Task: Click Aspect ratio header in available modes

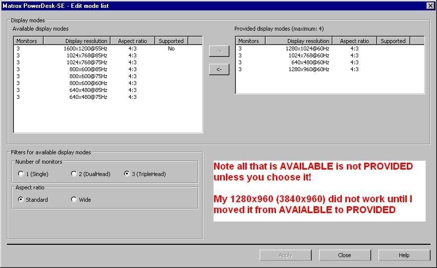Action: [x=133, y=41]
